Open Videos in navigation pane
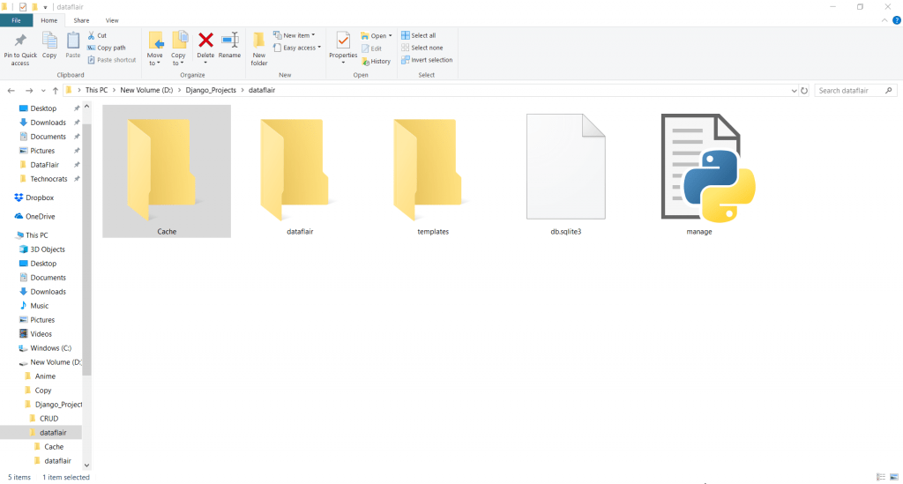903x484 pixels. pos(35,334)
